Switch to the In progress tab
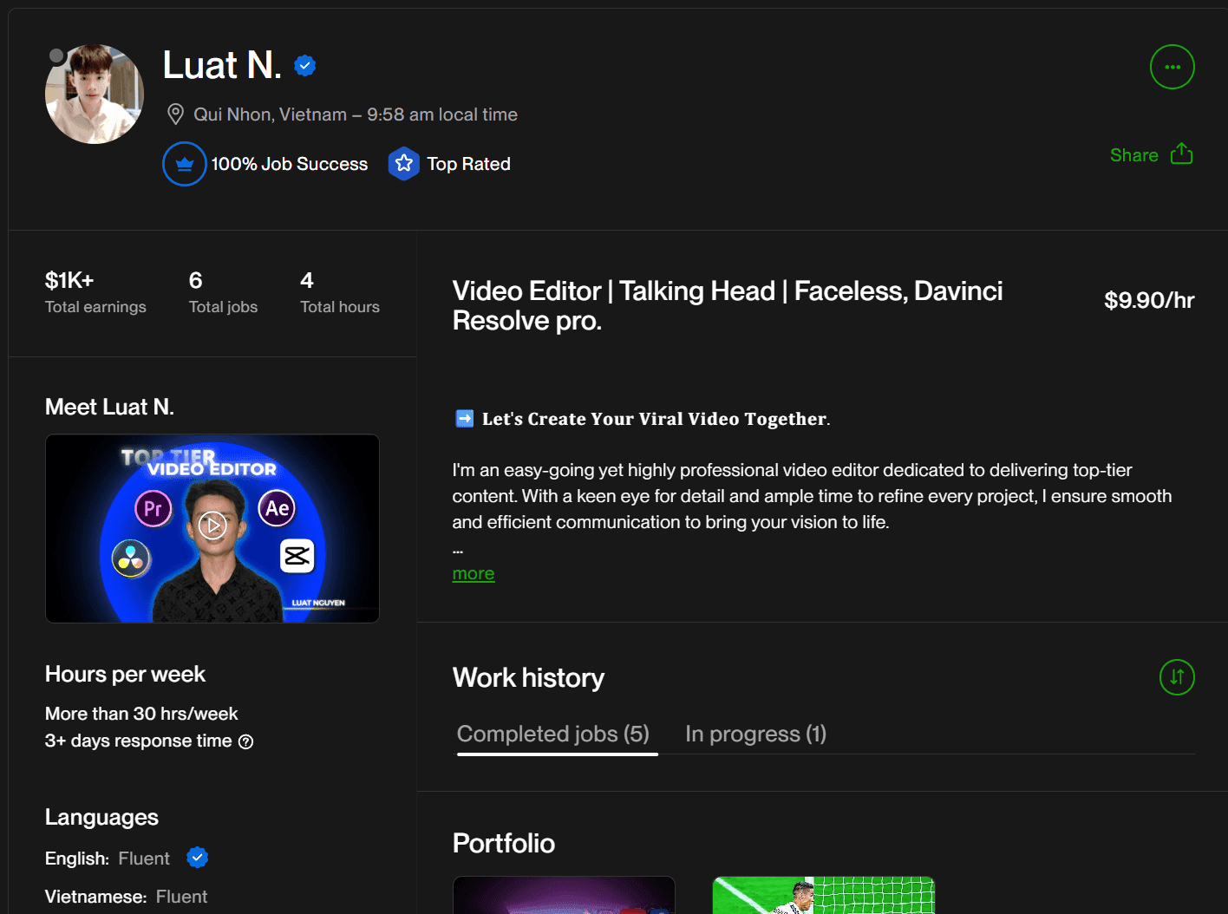1228x914 pixels. pyautogui.click(x=755, y=734)
